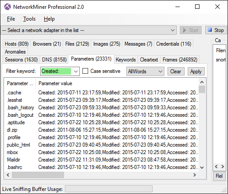Click the vertical scrollbar thumb in parameter list

[x=202, y=90]
